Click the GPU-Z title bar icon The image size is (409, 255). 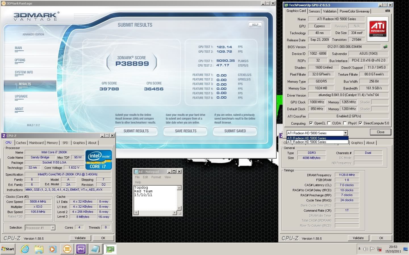pos(286,5)
